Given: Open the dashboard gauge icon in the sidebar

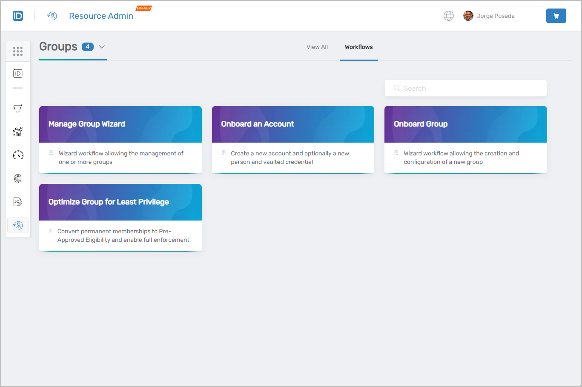Looking at the screenshot, I should coord(18,155).
